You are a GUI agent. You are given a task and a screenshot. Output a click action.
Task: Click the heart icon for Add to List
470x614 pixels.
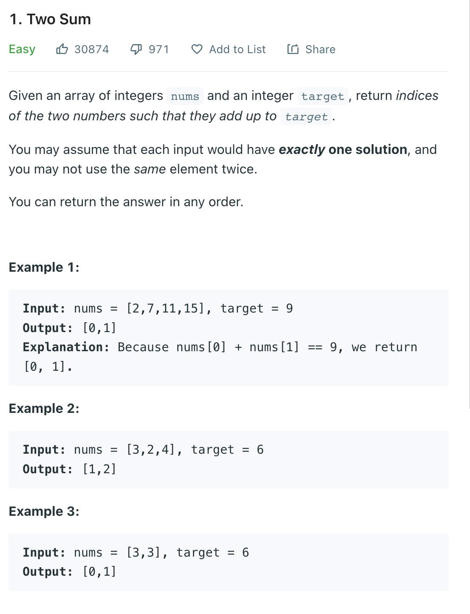point(197,49)
